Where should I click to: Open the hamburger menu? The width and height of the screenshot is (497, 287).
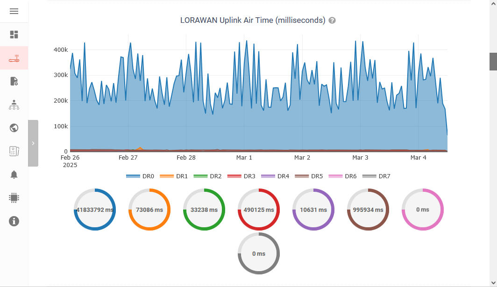point(14,11)
